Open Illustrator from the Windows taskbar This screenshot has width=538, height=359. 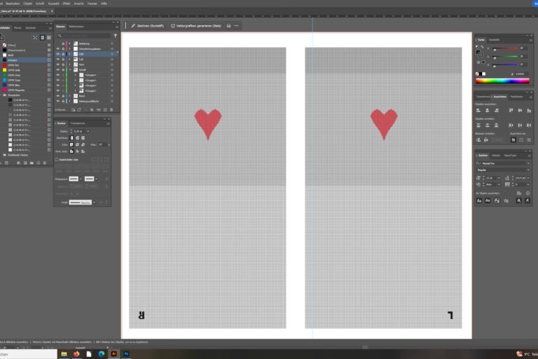pyautogui.click(x=114, y=354)
